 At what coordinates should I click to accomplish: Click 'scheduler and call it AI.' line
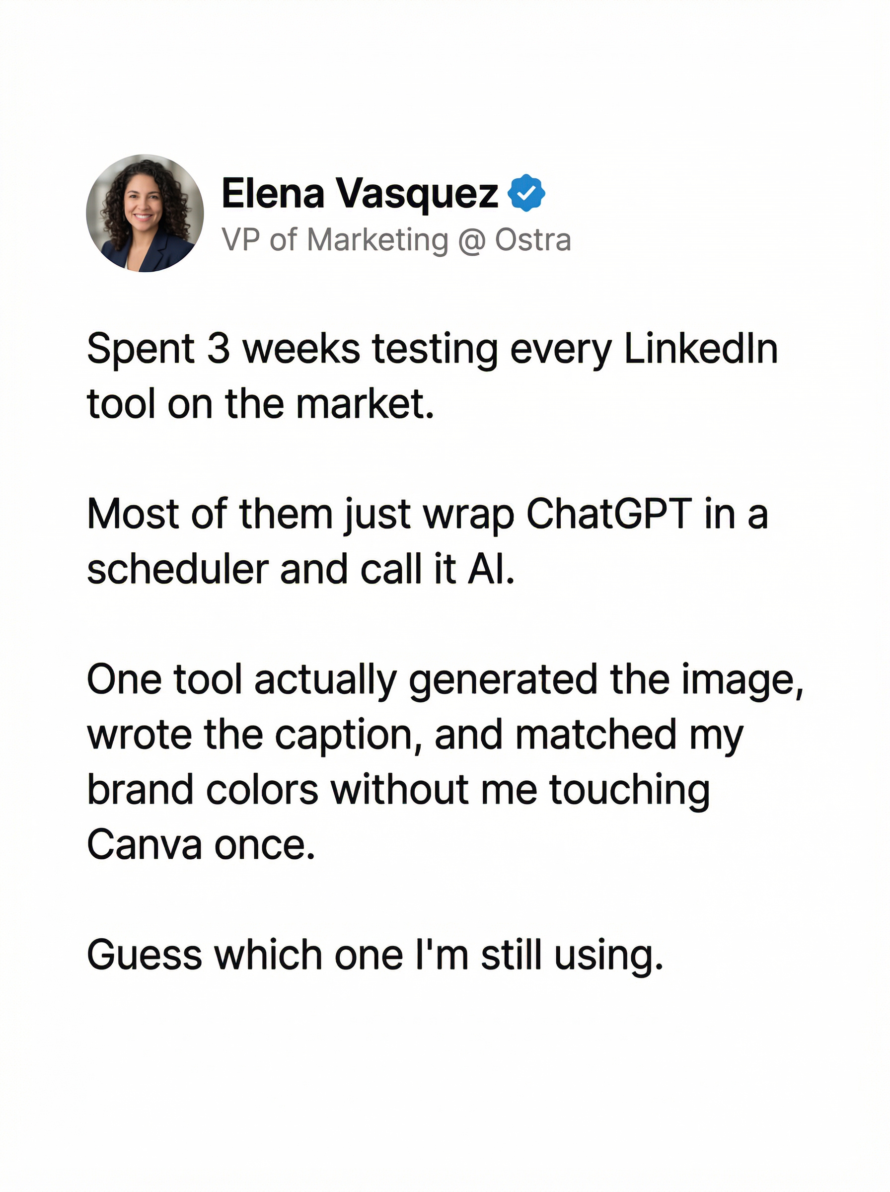pos(301,569)
